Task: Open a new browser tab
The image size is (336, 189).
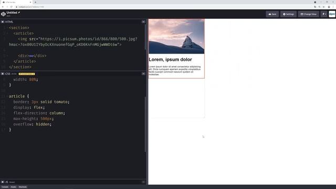Action: coord(35,2)
